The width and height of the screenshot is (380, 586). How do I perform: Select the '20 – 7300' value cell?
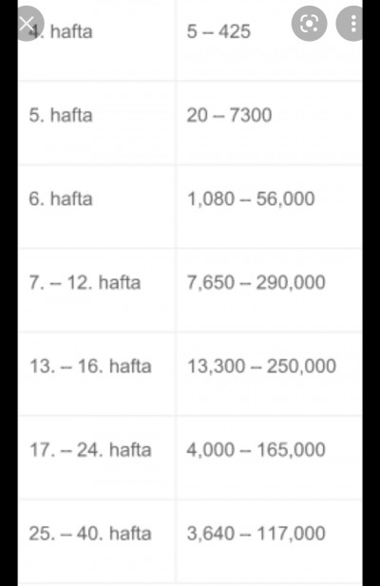[229, 115]
